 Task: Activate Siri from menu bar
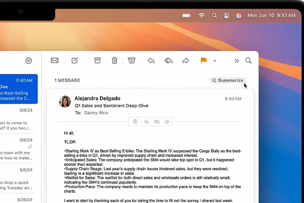tap(239, 16)
